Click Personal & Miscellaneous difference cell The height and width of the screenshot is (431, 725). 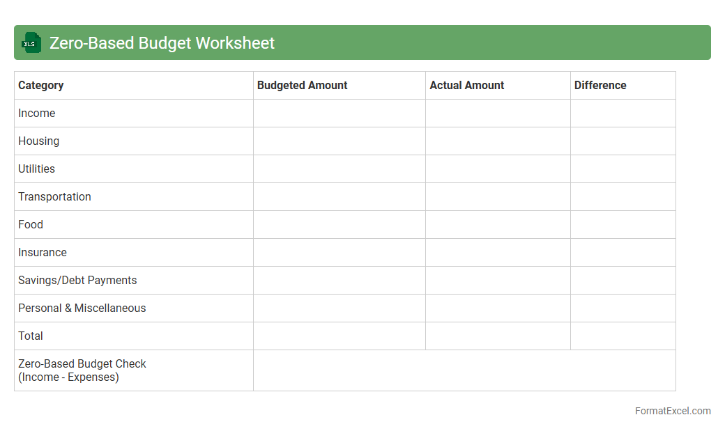[x=623, y=308]
